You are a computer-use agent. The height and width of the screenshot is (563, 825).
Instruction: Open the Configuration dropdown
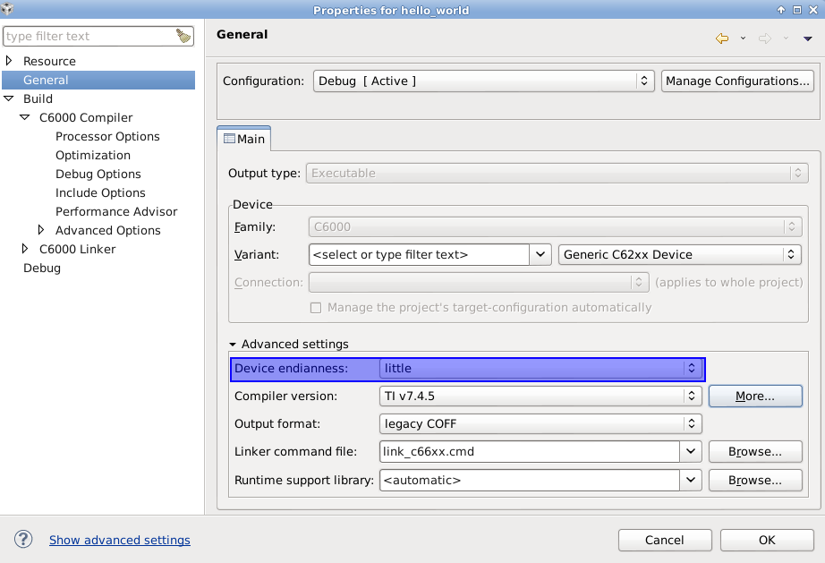coord(484,81)
